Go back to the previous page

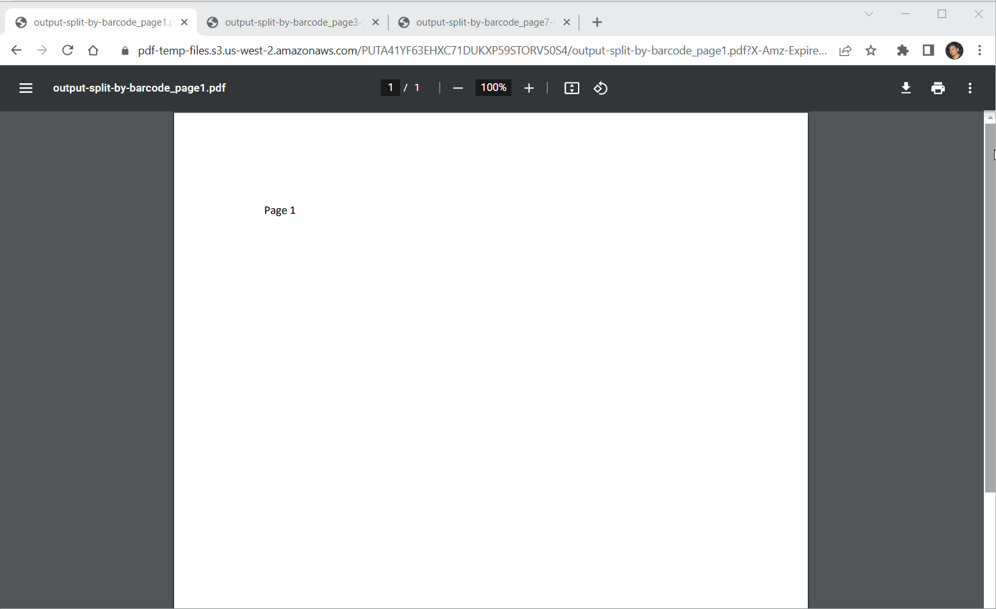coord(16,51)
